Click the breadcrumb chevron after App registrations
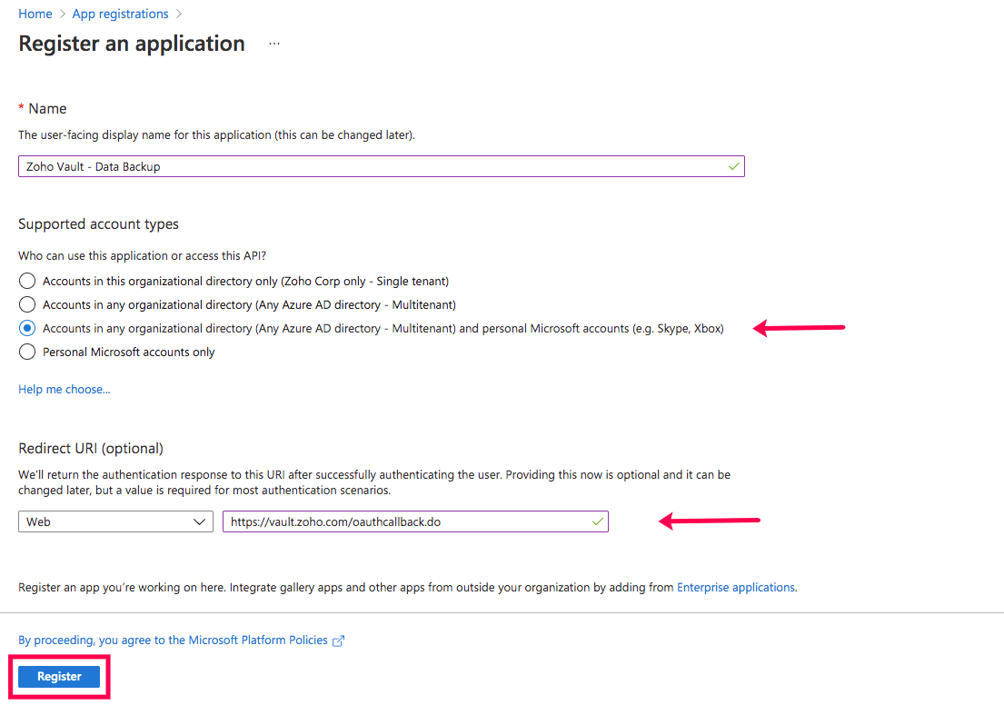This screenshot has height=705, width=1004. pyautogui.click(x=179, y=14)
